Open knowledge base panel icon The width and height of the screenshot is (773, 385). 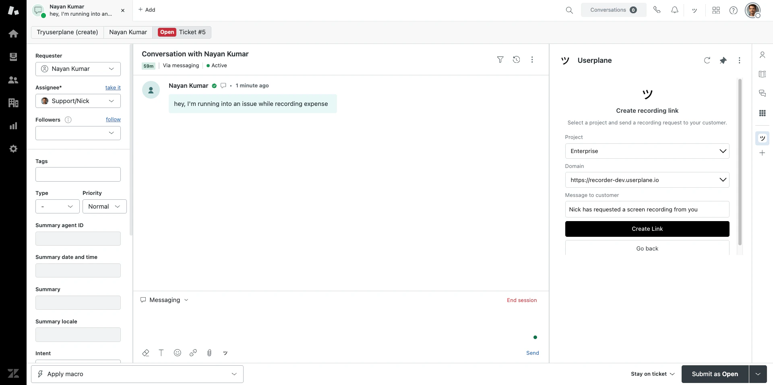point(762,74)
